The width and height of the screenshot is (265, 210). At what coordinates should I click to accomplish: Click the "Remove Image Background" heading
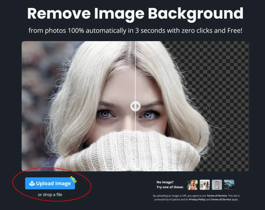coord(135,13)
